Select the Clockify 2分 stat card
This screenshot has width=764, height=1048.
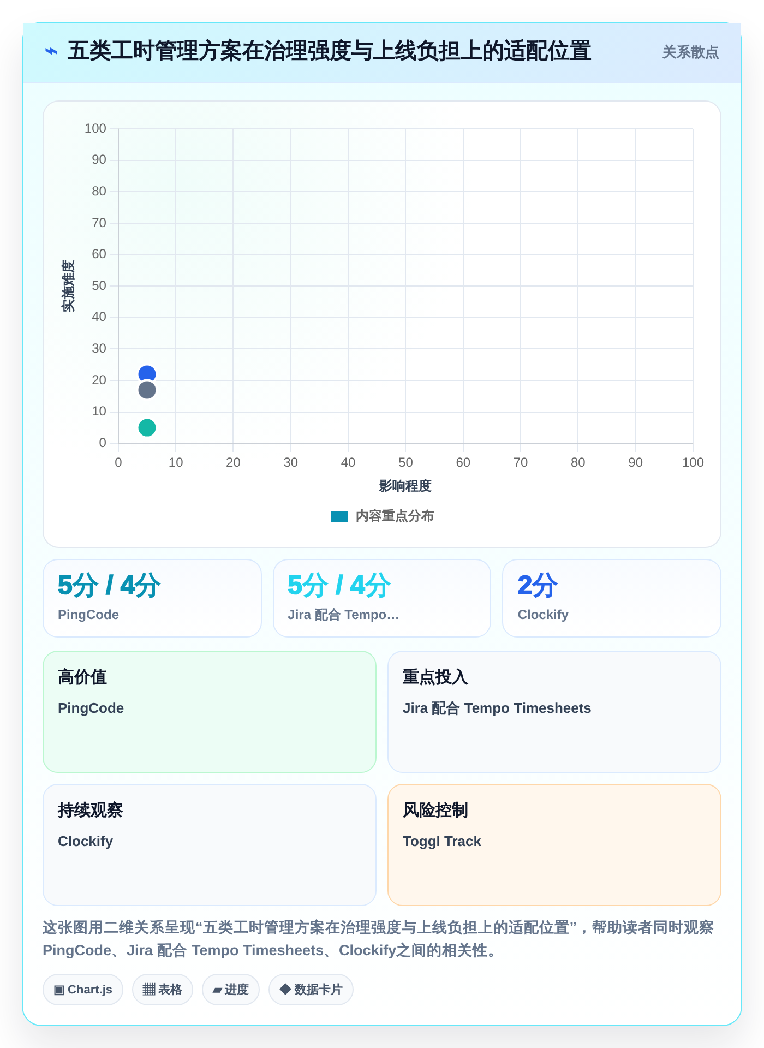coord(612,598)
